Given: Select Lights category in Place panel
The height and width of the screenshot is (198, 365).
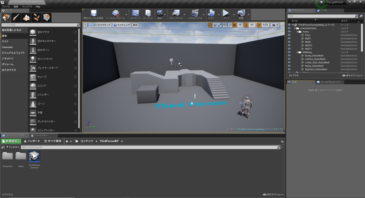Looking at the screenshot, I should (x=5, y=41).
